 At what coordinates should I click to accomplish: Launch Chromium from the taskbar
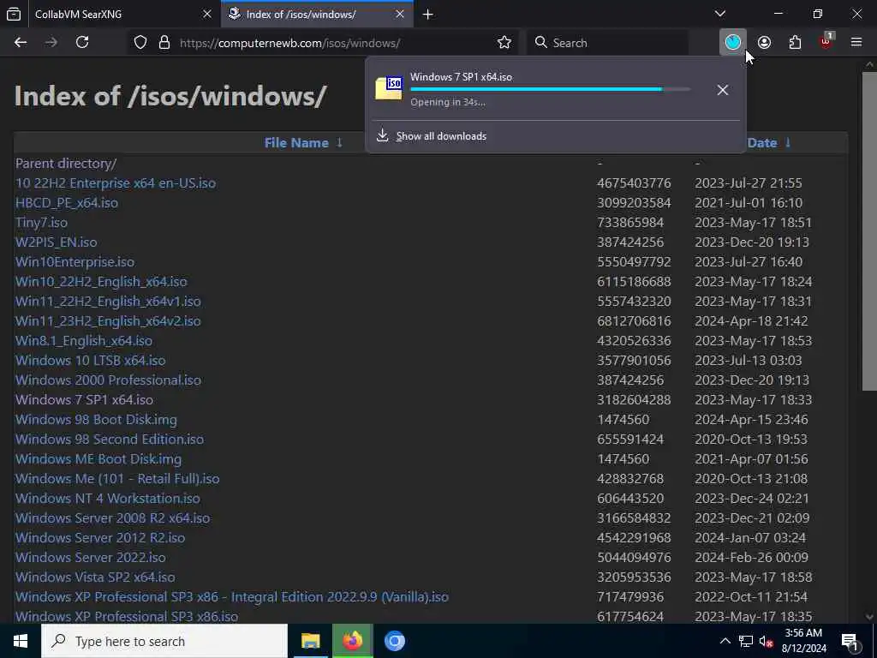394,641
